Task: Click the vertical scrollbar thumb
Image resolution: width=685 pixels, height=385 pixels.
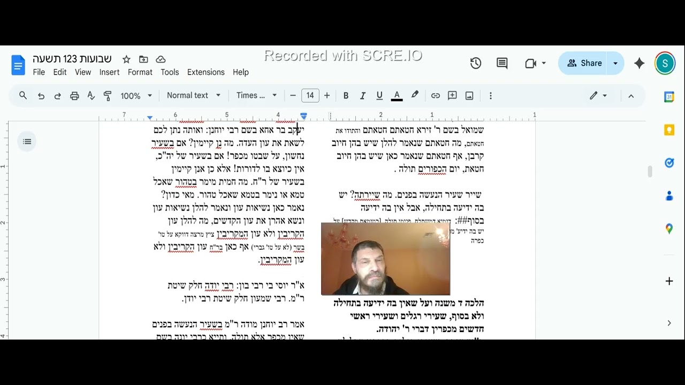Action: tap(650, 172)
